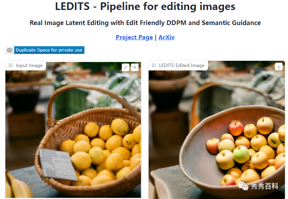Click the pencil edit icon on Input Image
288x199 pixels.
click(x=126, y=67)
